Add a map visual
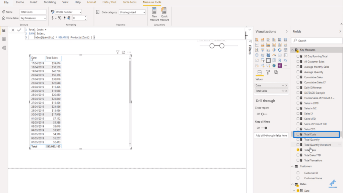Viewport: 343px width, 193px height. [x=257, y=55]
